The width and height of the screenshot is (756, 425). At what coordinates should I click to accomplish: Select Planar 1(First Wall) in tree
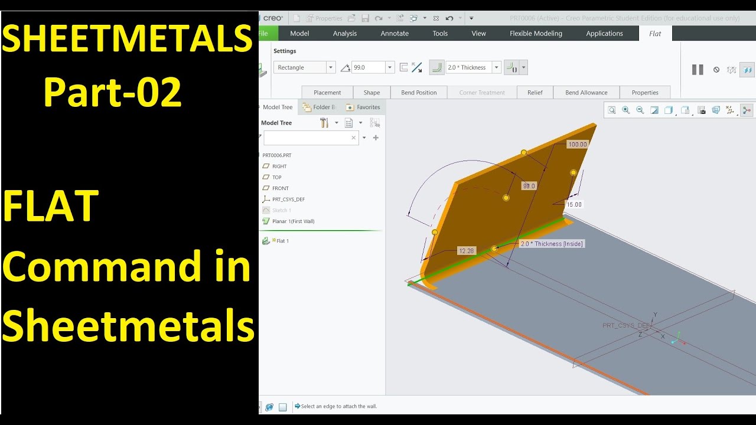coord(288,221)
